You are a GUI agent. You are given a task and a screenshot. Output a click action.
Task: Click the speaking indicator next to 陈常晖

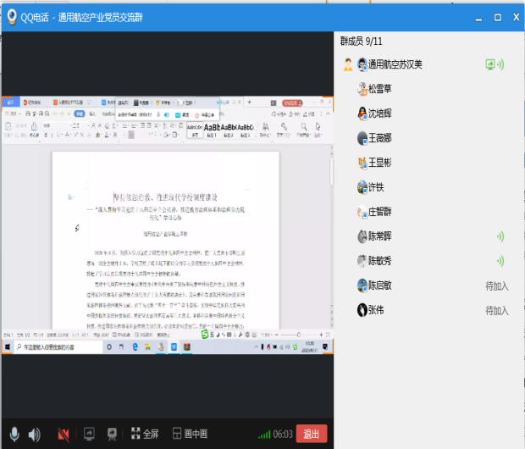(x=500, y=236)
